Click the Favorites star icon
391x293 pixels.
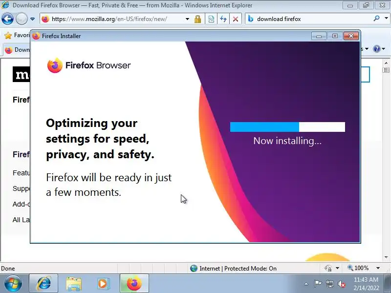pos(8,36)
